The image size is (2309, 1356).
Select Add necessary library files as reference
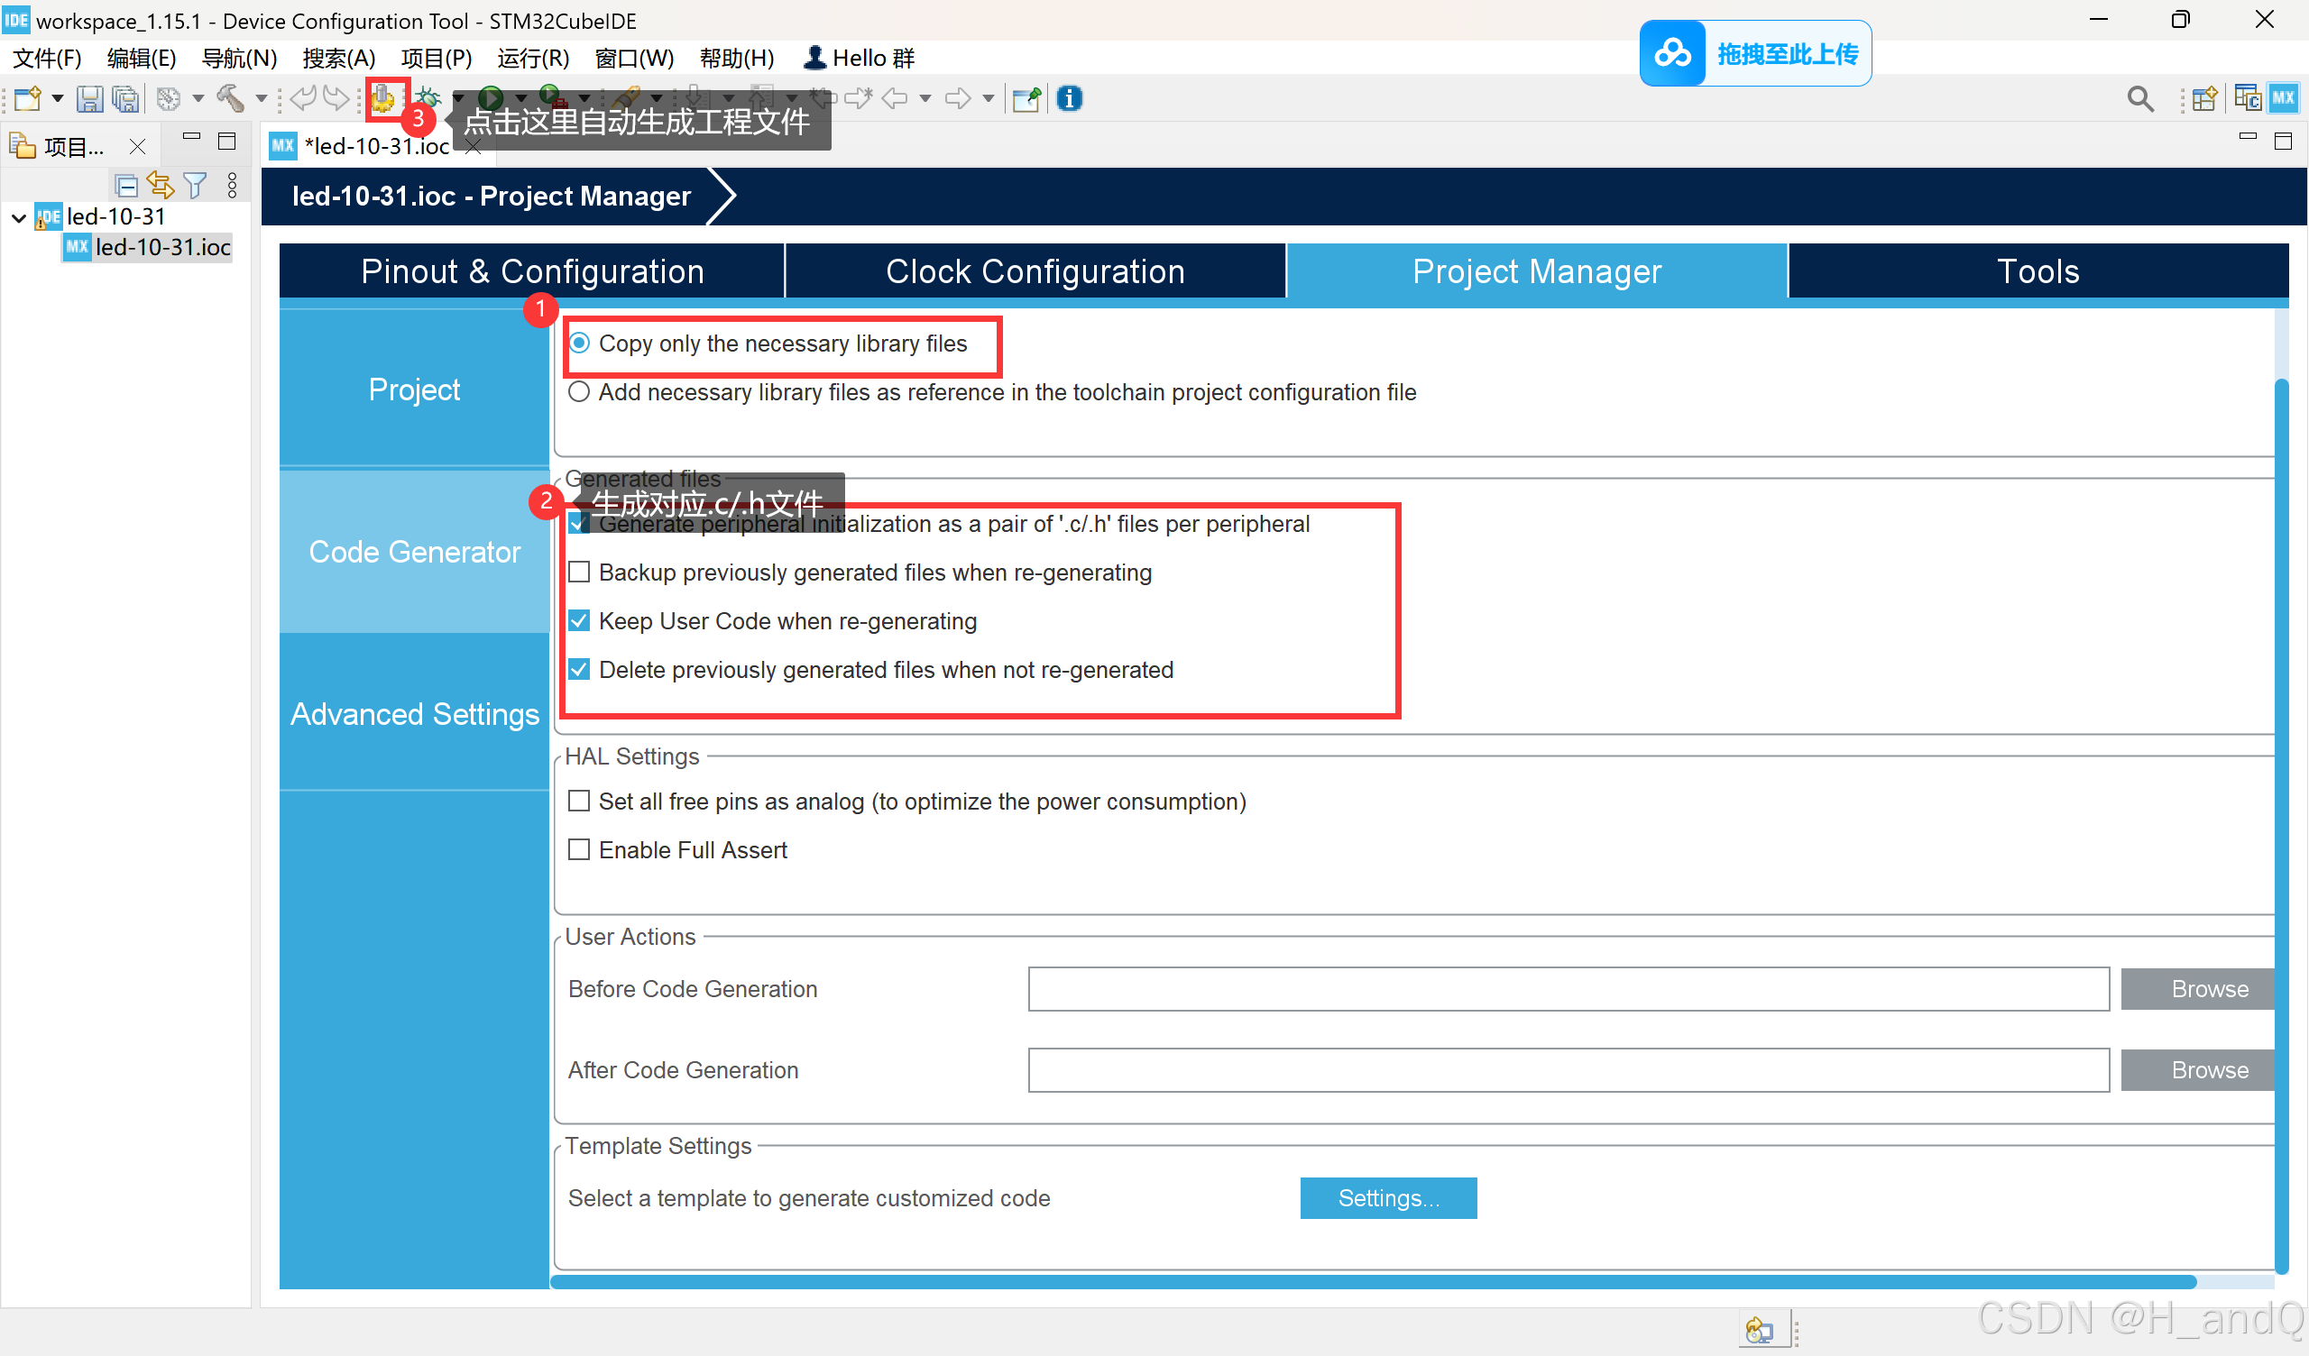point(579,392)
